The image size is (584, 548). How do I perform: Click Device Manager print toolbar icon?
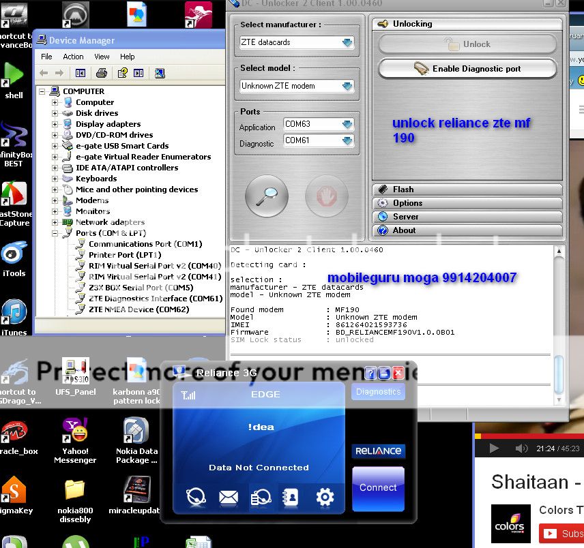101,73
